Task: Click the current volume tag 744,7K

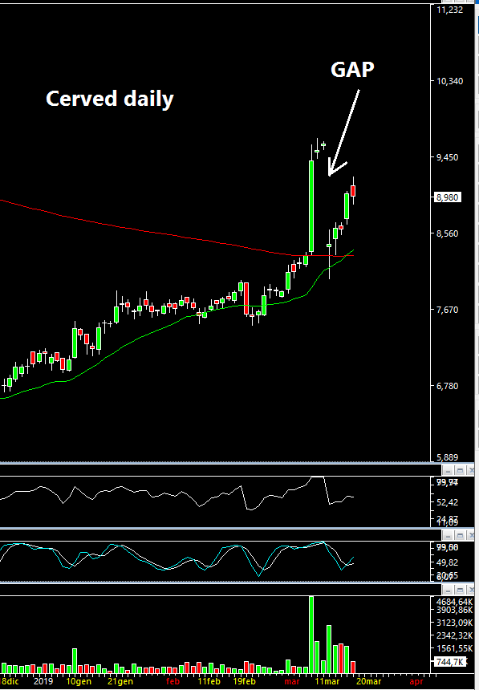Action: coord(450,662)
